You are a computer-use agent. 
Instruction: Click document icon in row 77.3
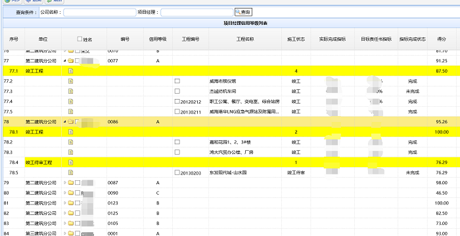70,91
